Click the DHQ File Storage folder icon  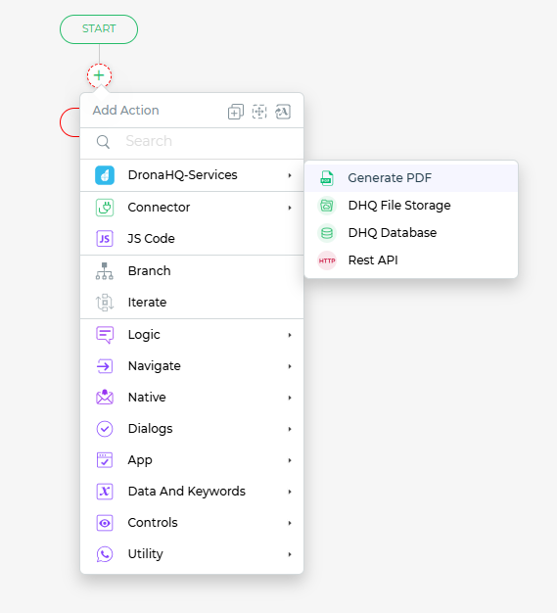[327, 206]
